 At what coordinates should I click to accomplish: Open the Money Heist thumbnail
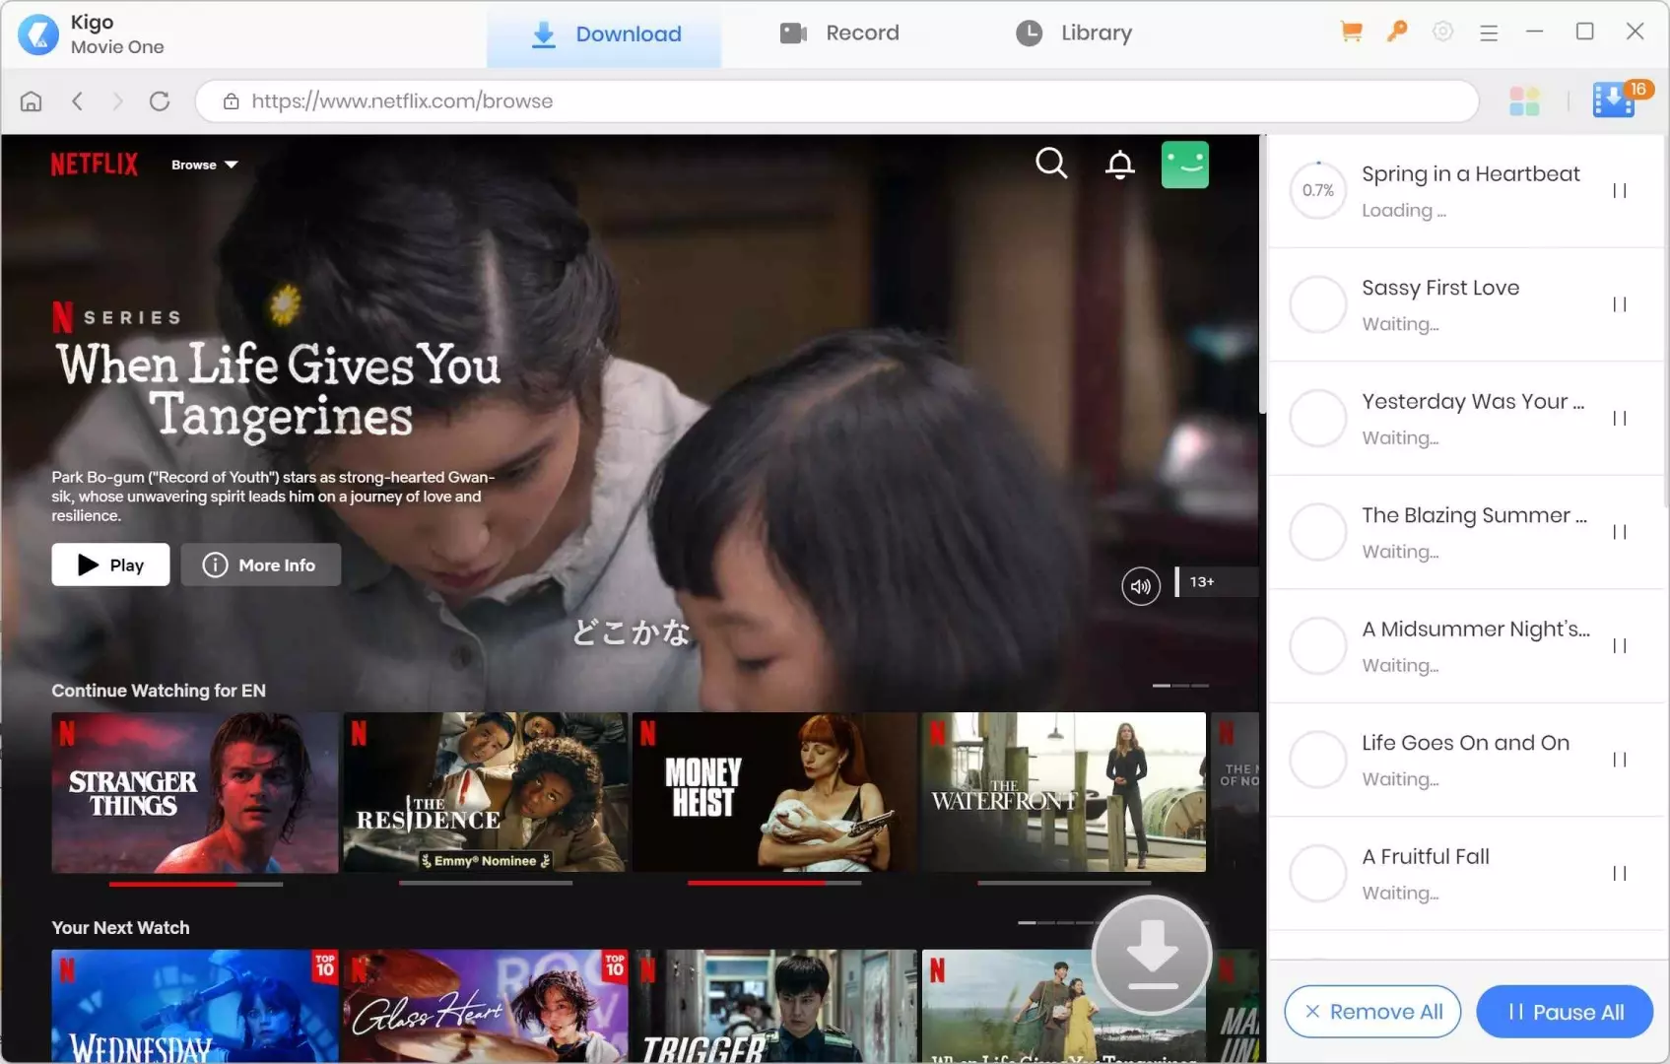tap(774, 792)
